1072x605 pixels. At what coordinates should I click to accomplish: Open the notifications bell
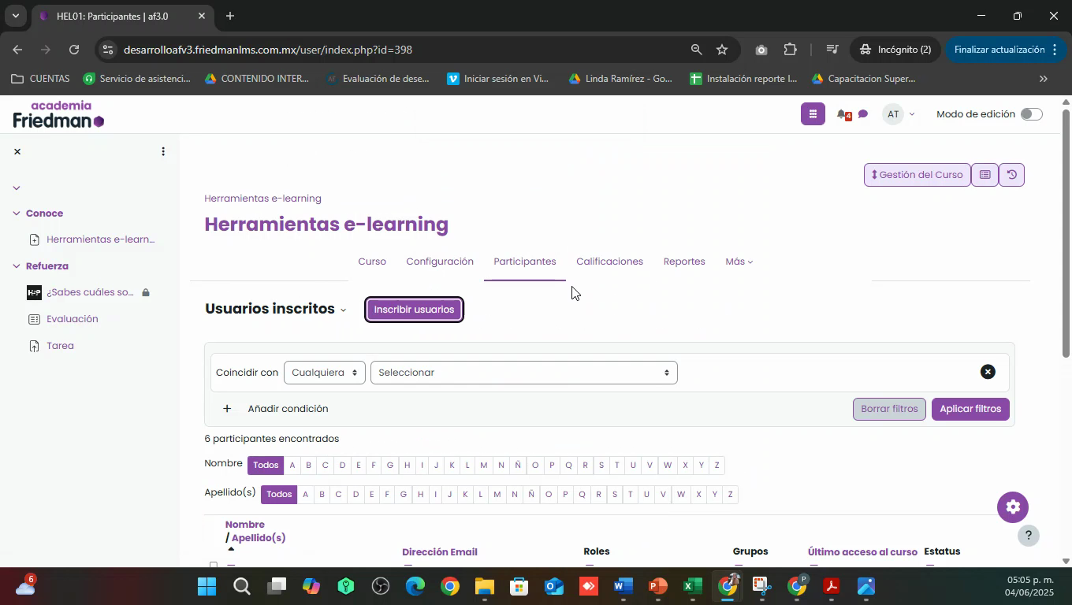[843, 115]
